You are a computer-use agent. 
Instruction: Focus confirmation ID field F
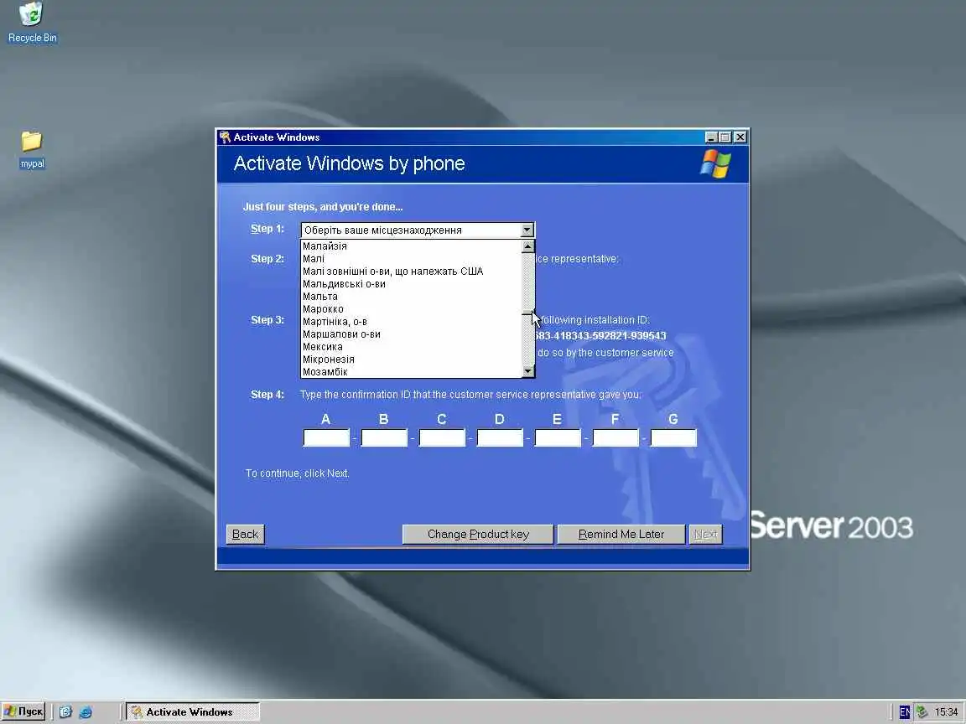point(615,437)
